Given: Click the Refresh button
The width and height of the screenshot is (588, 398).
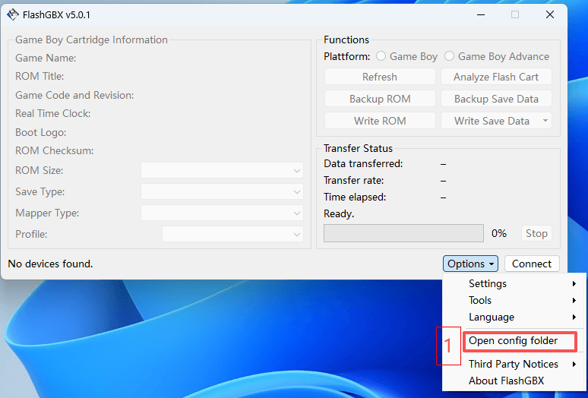Looking at the screenshot, I should (380, 77).
